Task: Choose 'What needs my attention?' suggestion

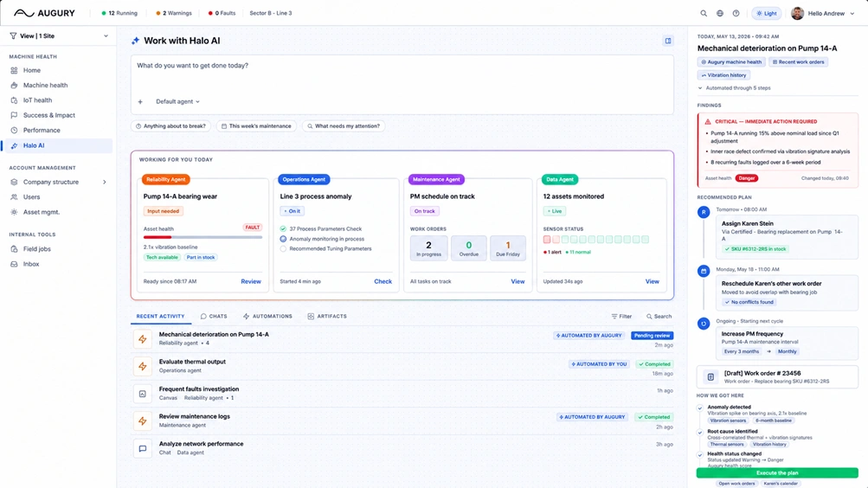Action: (x=344, y=126)
